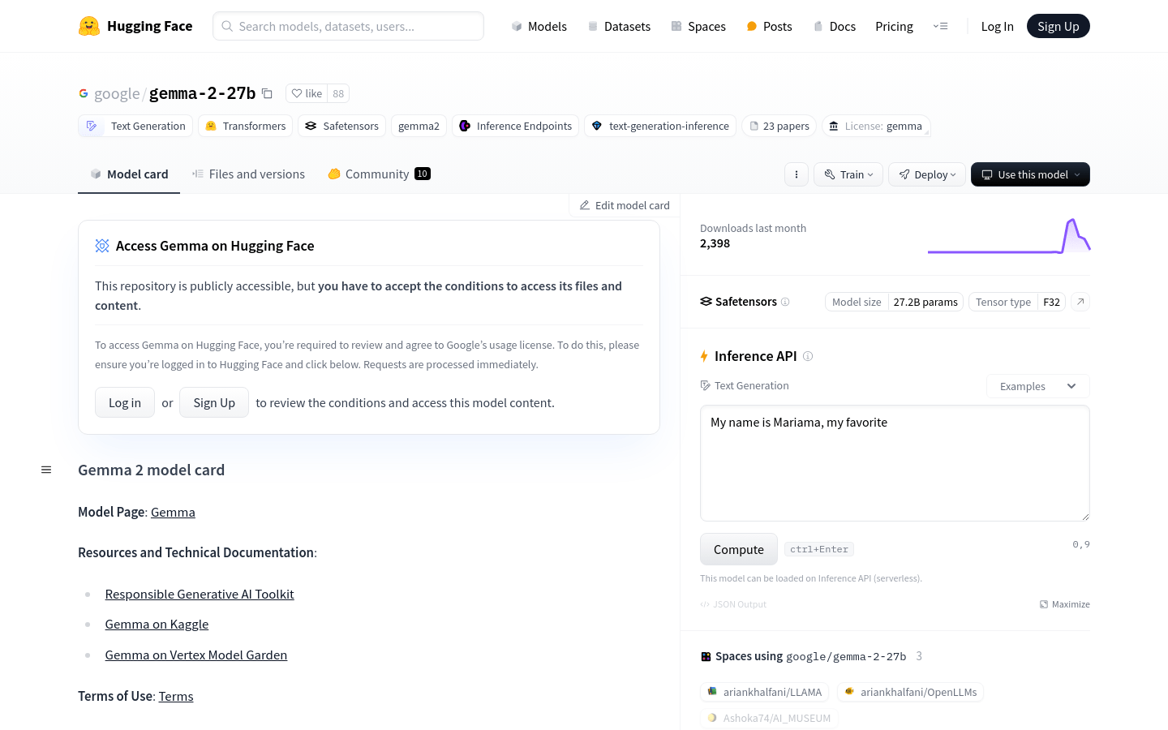Open the three-dot more options menu

point(797,174)
